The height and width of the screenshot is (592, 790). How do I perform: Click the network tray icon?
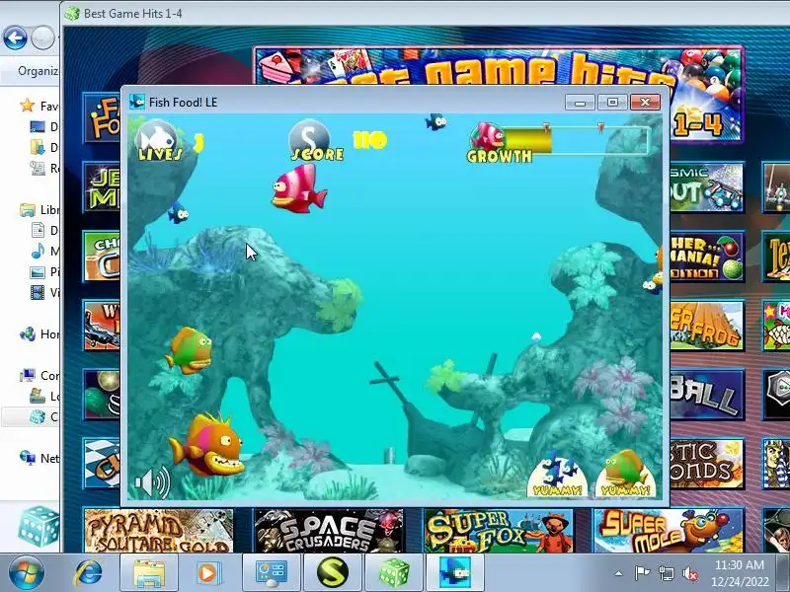click(666, 573)
